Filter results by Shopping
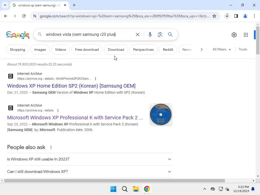260x195 pixels. tap(18, 50)
